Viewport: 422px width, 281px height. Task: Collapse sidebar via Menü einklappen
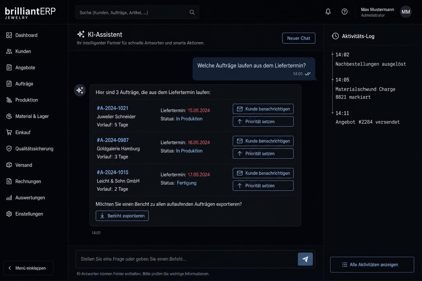(29, 268)
